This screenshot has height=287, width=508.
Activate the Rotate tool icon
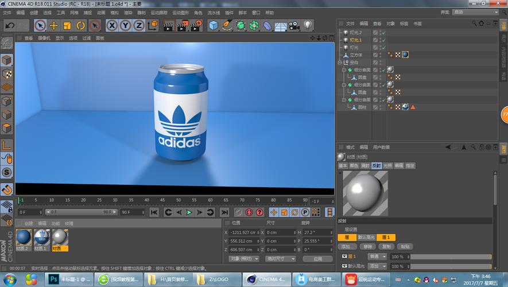(x=81, y=25)
